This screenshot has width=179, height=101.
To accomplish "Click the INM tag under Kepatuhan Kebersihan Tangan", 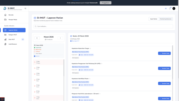I will [81, 52].
